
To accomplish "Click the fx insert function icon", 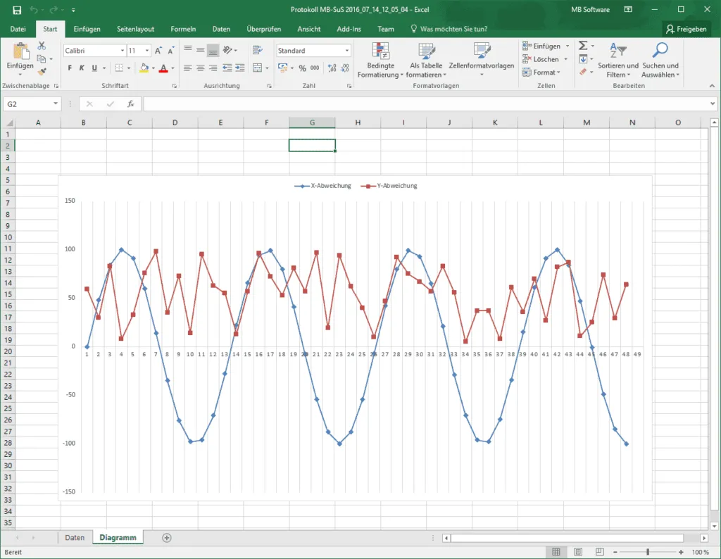I will [x=131, y=104].
